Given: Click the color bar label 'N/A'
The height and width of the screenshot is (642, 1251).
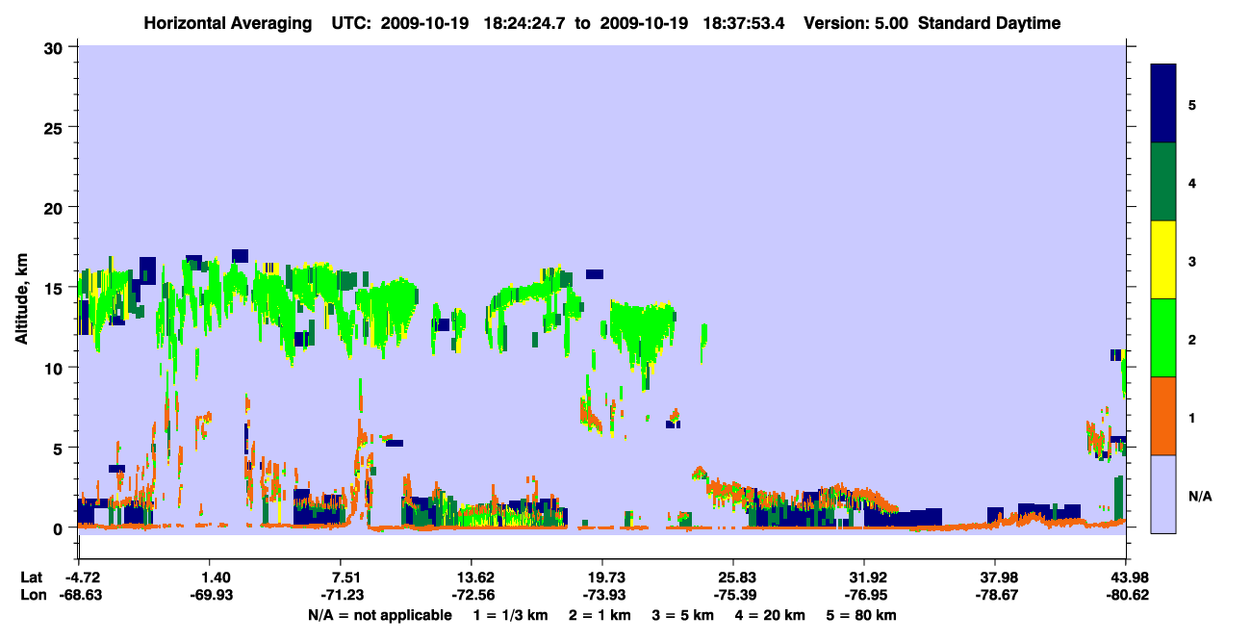Looking at the screenshot, I should [1200, 497].
